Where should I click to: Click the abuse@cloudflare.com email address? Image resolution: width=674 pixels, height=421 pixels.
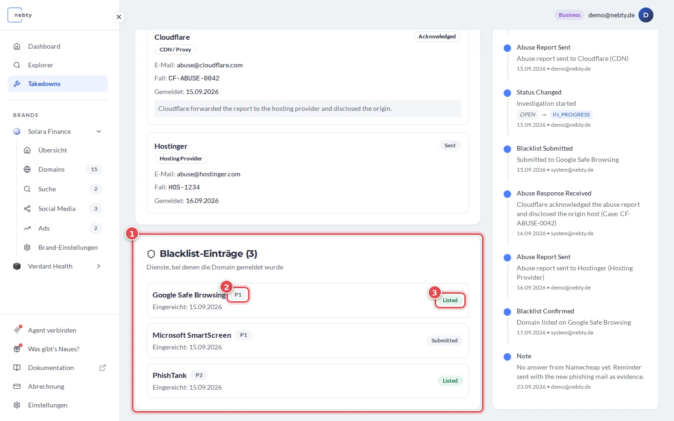[x=210, y=65]
